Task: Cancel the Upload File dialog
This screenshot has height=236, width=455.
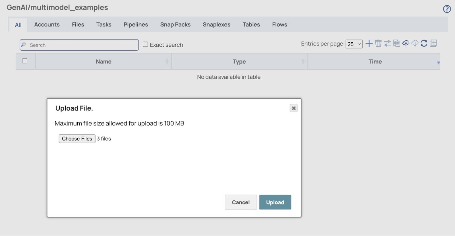Action: (x=241, y=202)
